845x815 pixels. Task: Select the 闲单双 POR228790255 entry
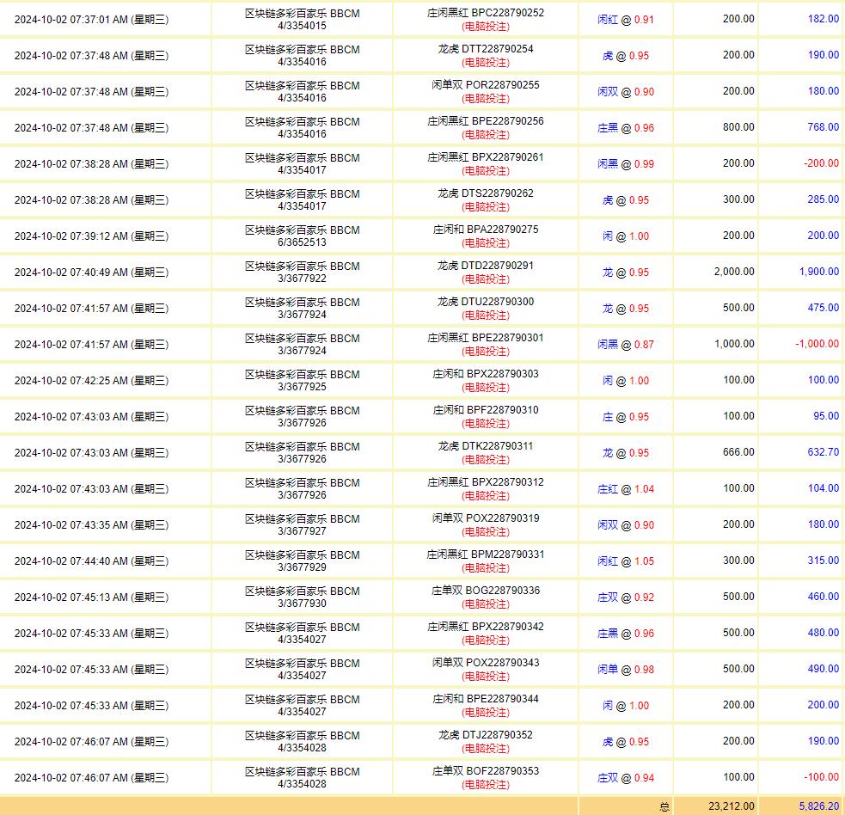(486, 85)
